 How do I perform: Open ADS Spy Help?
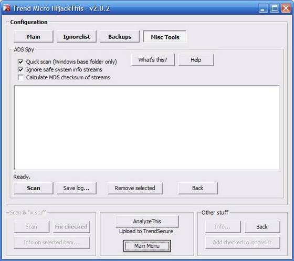coord(196,60)
